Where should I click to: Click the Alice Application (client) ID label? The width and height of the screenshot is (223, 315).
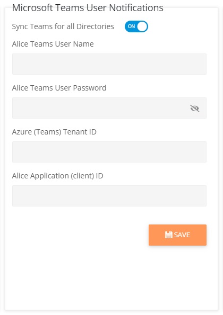click(x=58, y=176)
